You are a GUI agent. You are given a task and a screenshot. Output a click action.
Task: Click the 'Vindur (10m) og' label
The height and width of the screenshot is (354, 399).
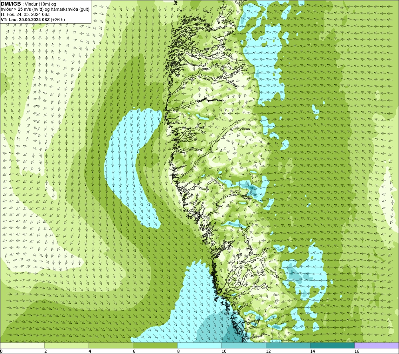[x=40, y=4]
